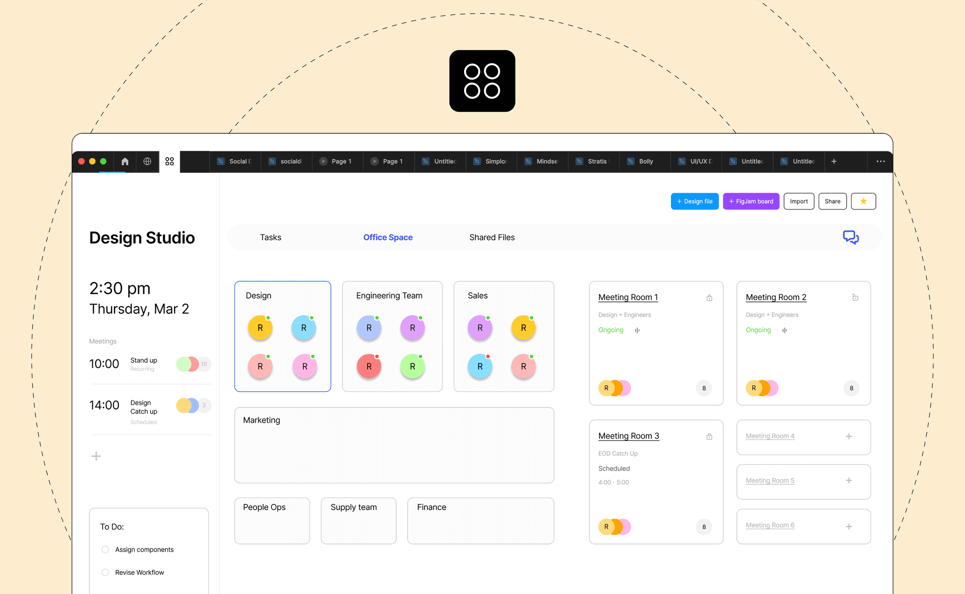Add a meeting with sidebar plus
The width and height of the screenshot is (965, 594).
pos(96,456)
